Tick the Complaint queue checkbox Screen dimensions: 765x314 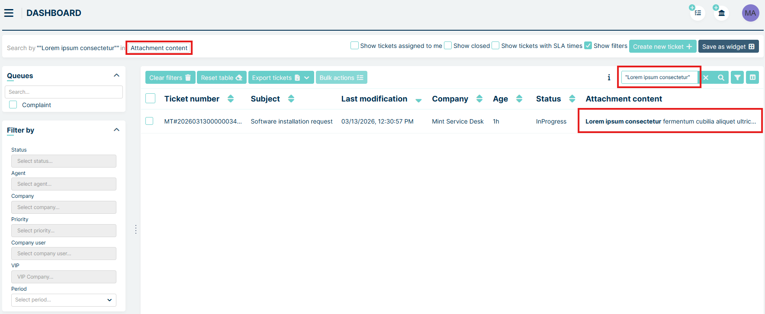point(13,105)
